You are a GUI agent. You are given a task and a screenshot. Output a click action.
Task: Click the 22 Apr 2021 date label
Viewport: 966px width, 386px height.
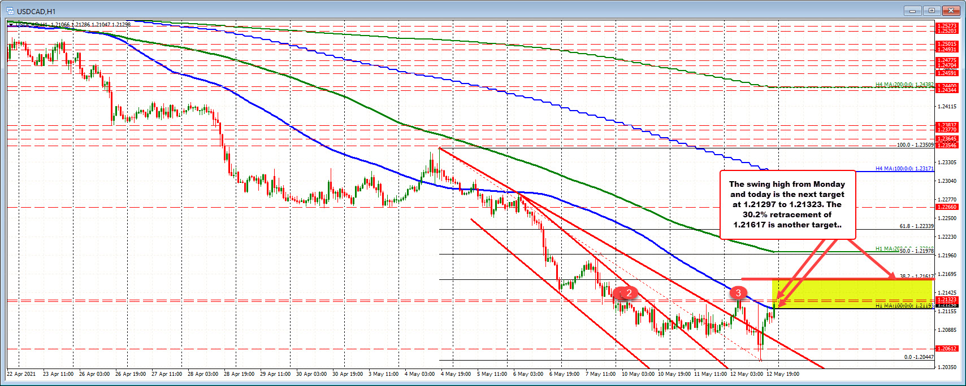[x=21, y=374]
